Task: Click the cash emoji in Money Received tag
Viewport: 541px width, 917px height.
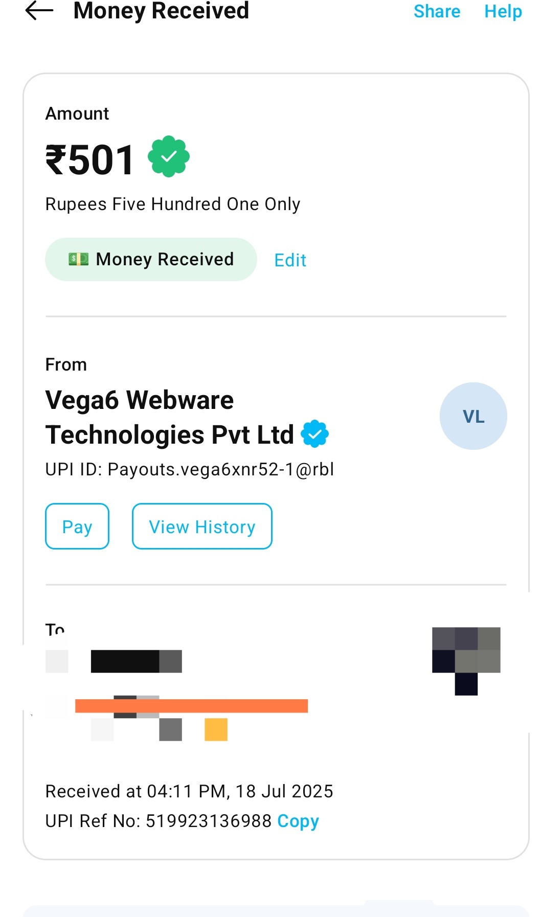Action: tap(78, 259)
